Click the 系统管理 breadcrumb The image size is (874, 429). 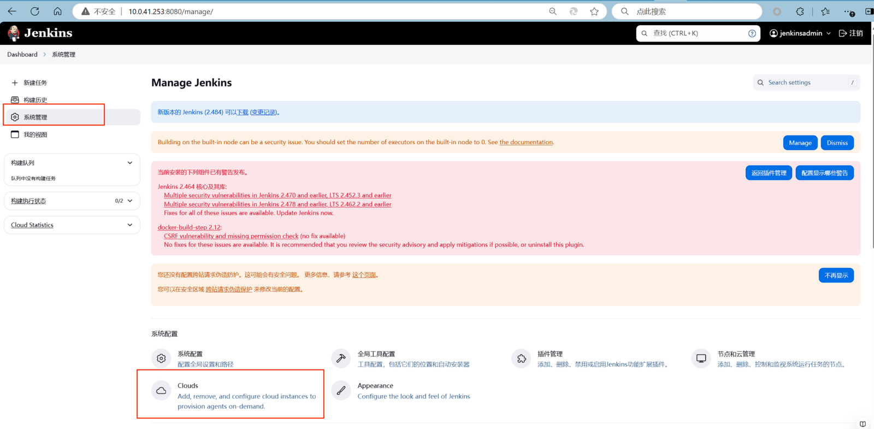point(63,55)
